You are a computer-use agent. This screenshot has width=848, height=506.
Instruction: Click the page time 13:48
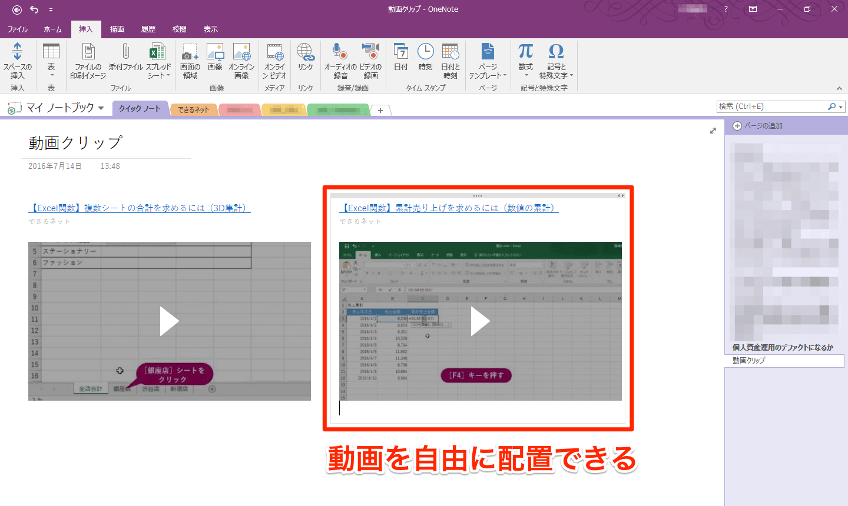pyautogui.click(x=110, y=167)
